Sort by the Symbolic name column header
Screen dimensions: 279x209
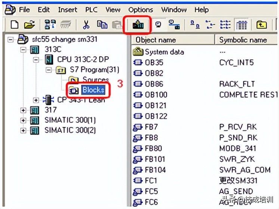[x=246, y=40]
